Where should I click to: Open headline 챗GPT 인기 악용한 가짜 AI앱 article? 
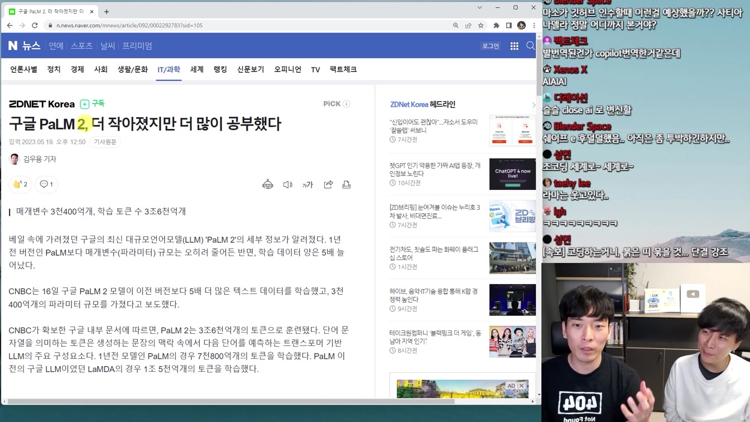pos(435,170)
